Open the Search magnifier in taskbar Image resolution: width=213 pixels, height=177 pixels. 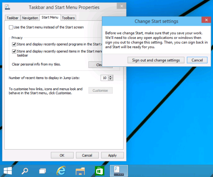pos(25,171)
